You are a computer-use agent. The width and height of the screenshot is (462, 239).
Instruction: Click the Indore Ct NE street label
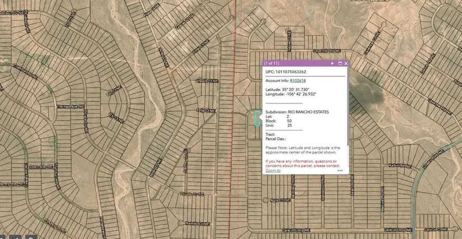pos(290,41)
